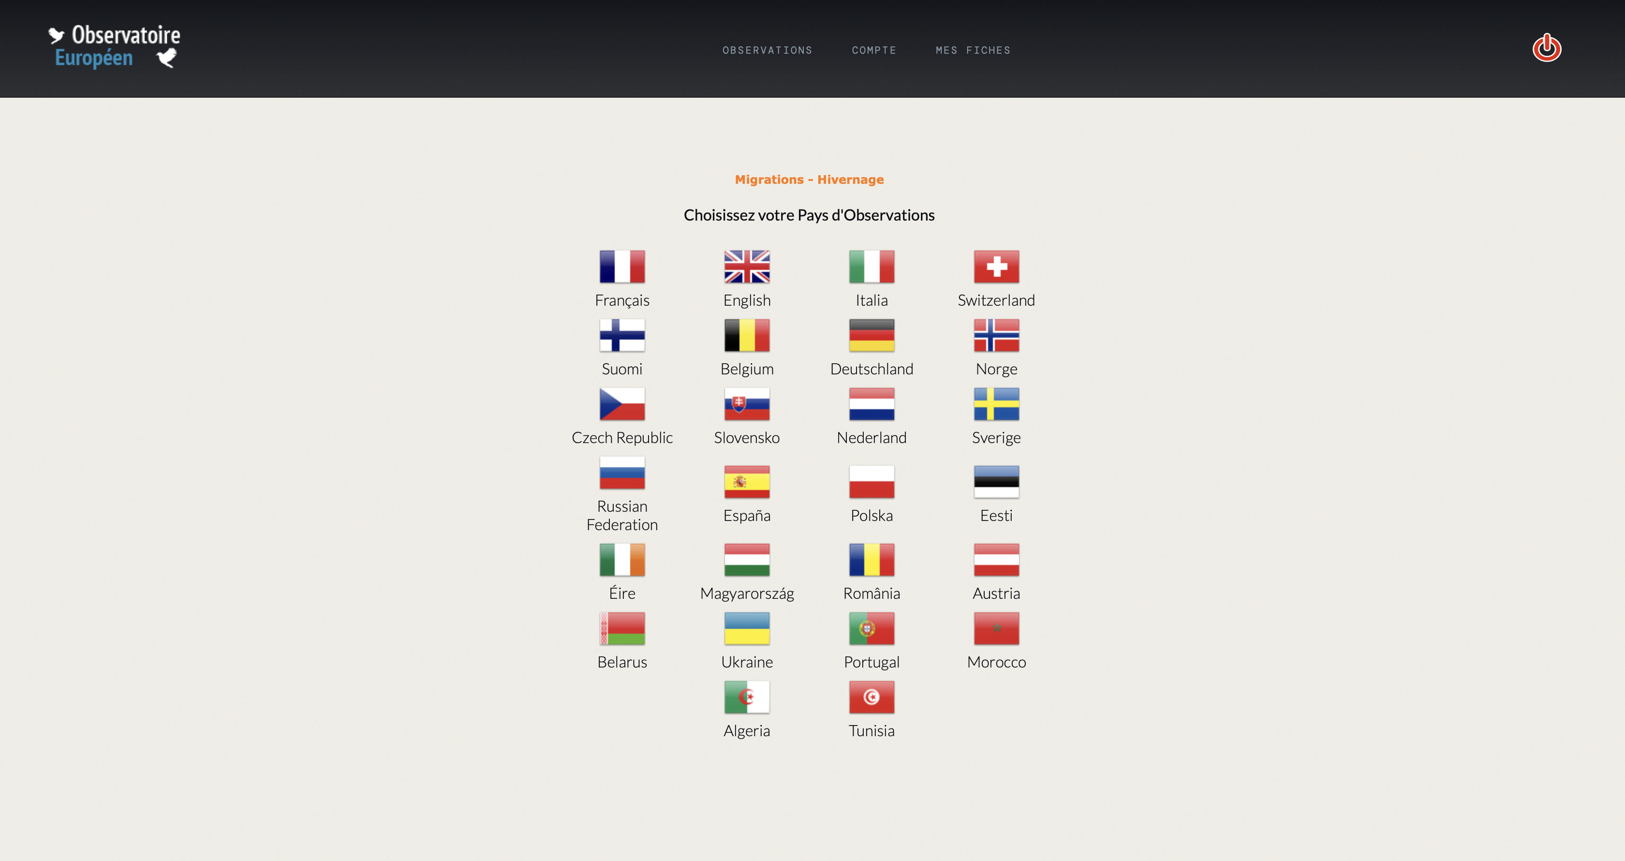
Task: Click the Migrations - Hivernage link
Action: click(x=809, y=179)
